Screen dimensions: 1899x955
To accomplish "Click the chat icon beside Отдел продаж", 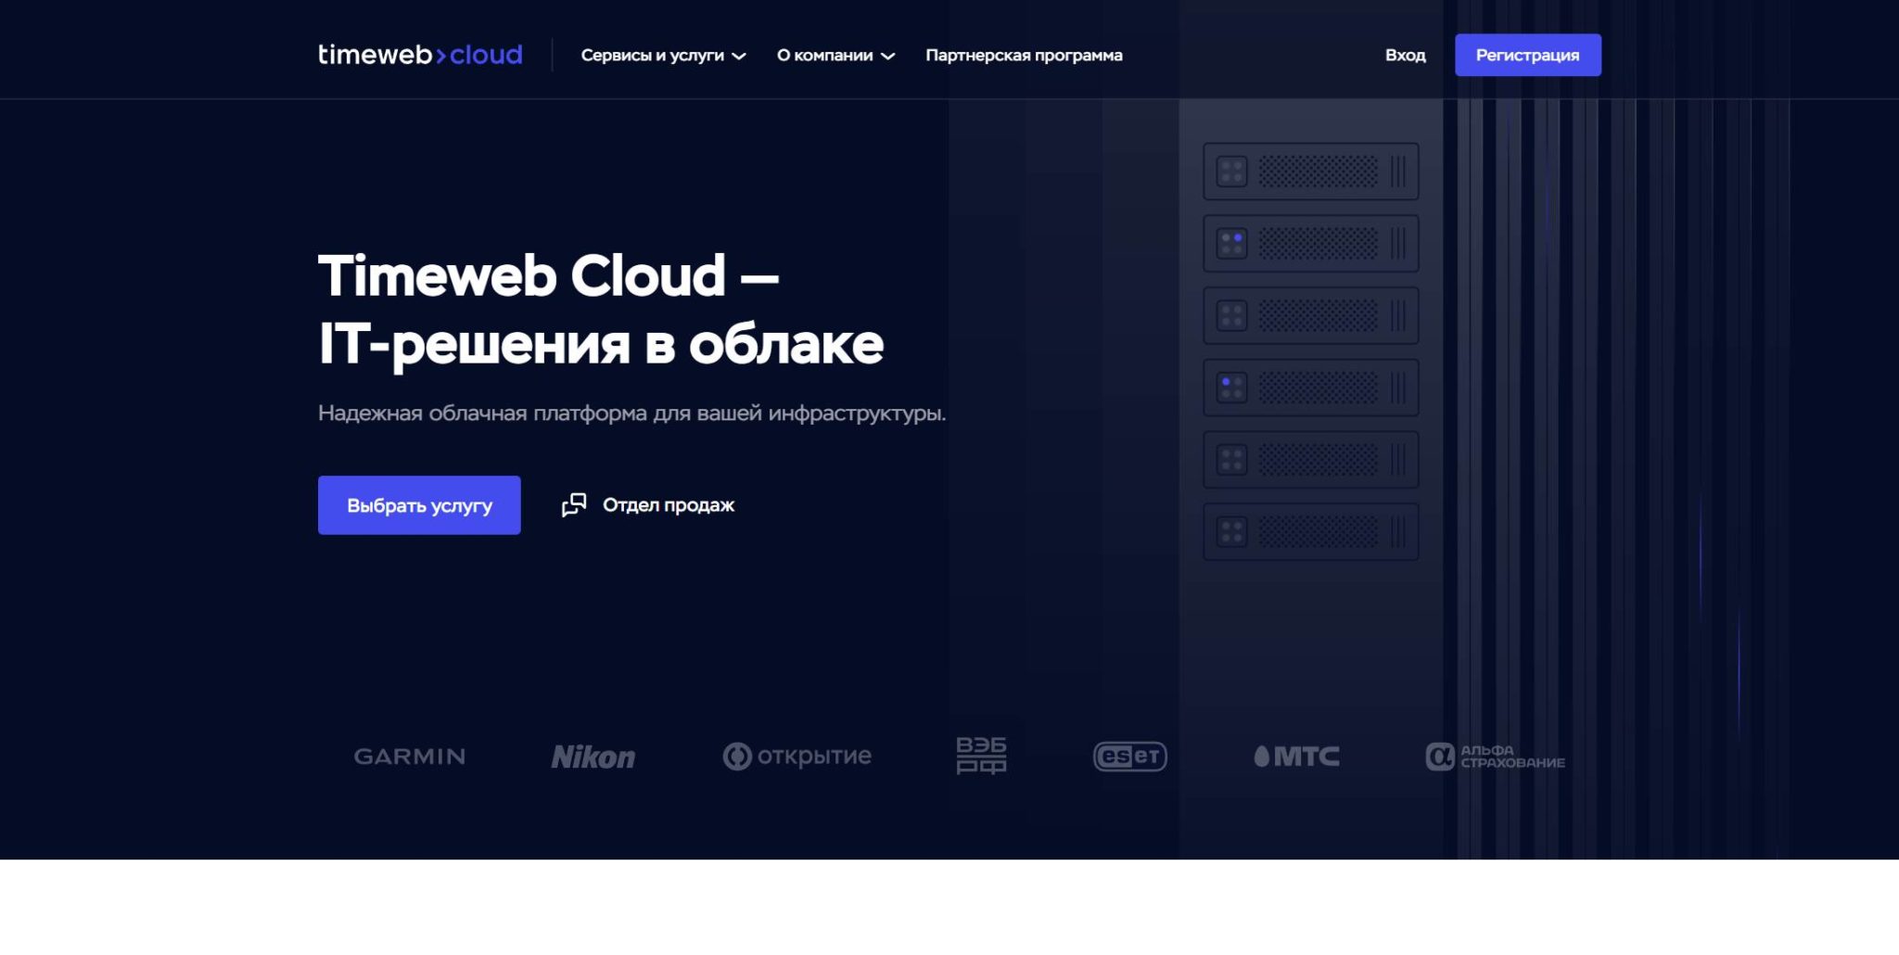I will coord(574,505).
